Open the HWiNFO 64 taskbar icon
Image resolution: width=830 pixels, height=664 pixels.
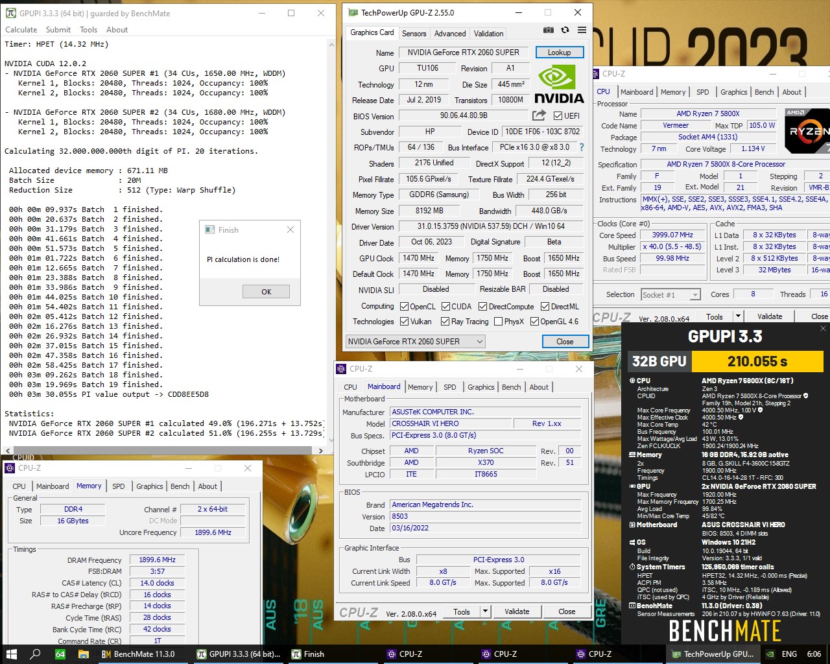[x=60, y=654]
